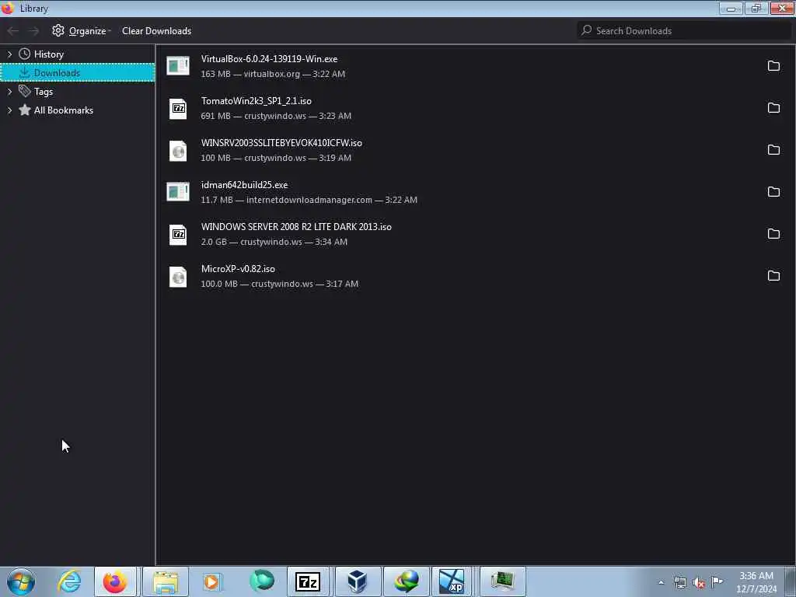Click the 7z icon of TomatoWin2k3 iso

coord(178,109)
